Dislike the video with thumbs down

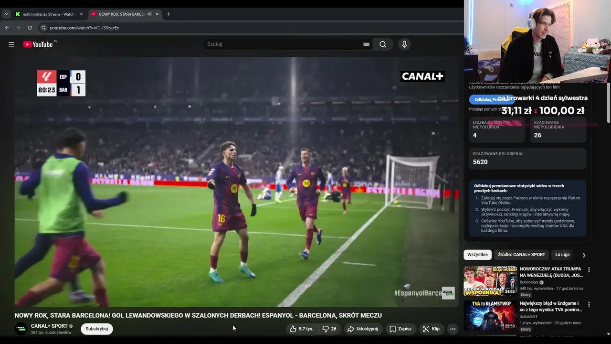tap(329, 329)
